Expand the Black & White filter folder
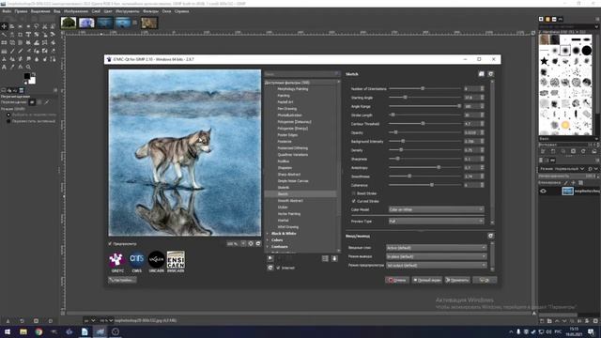 pyautogui.click(x=268, y=234)
